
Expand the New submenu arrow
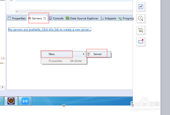pos(84,54)
